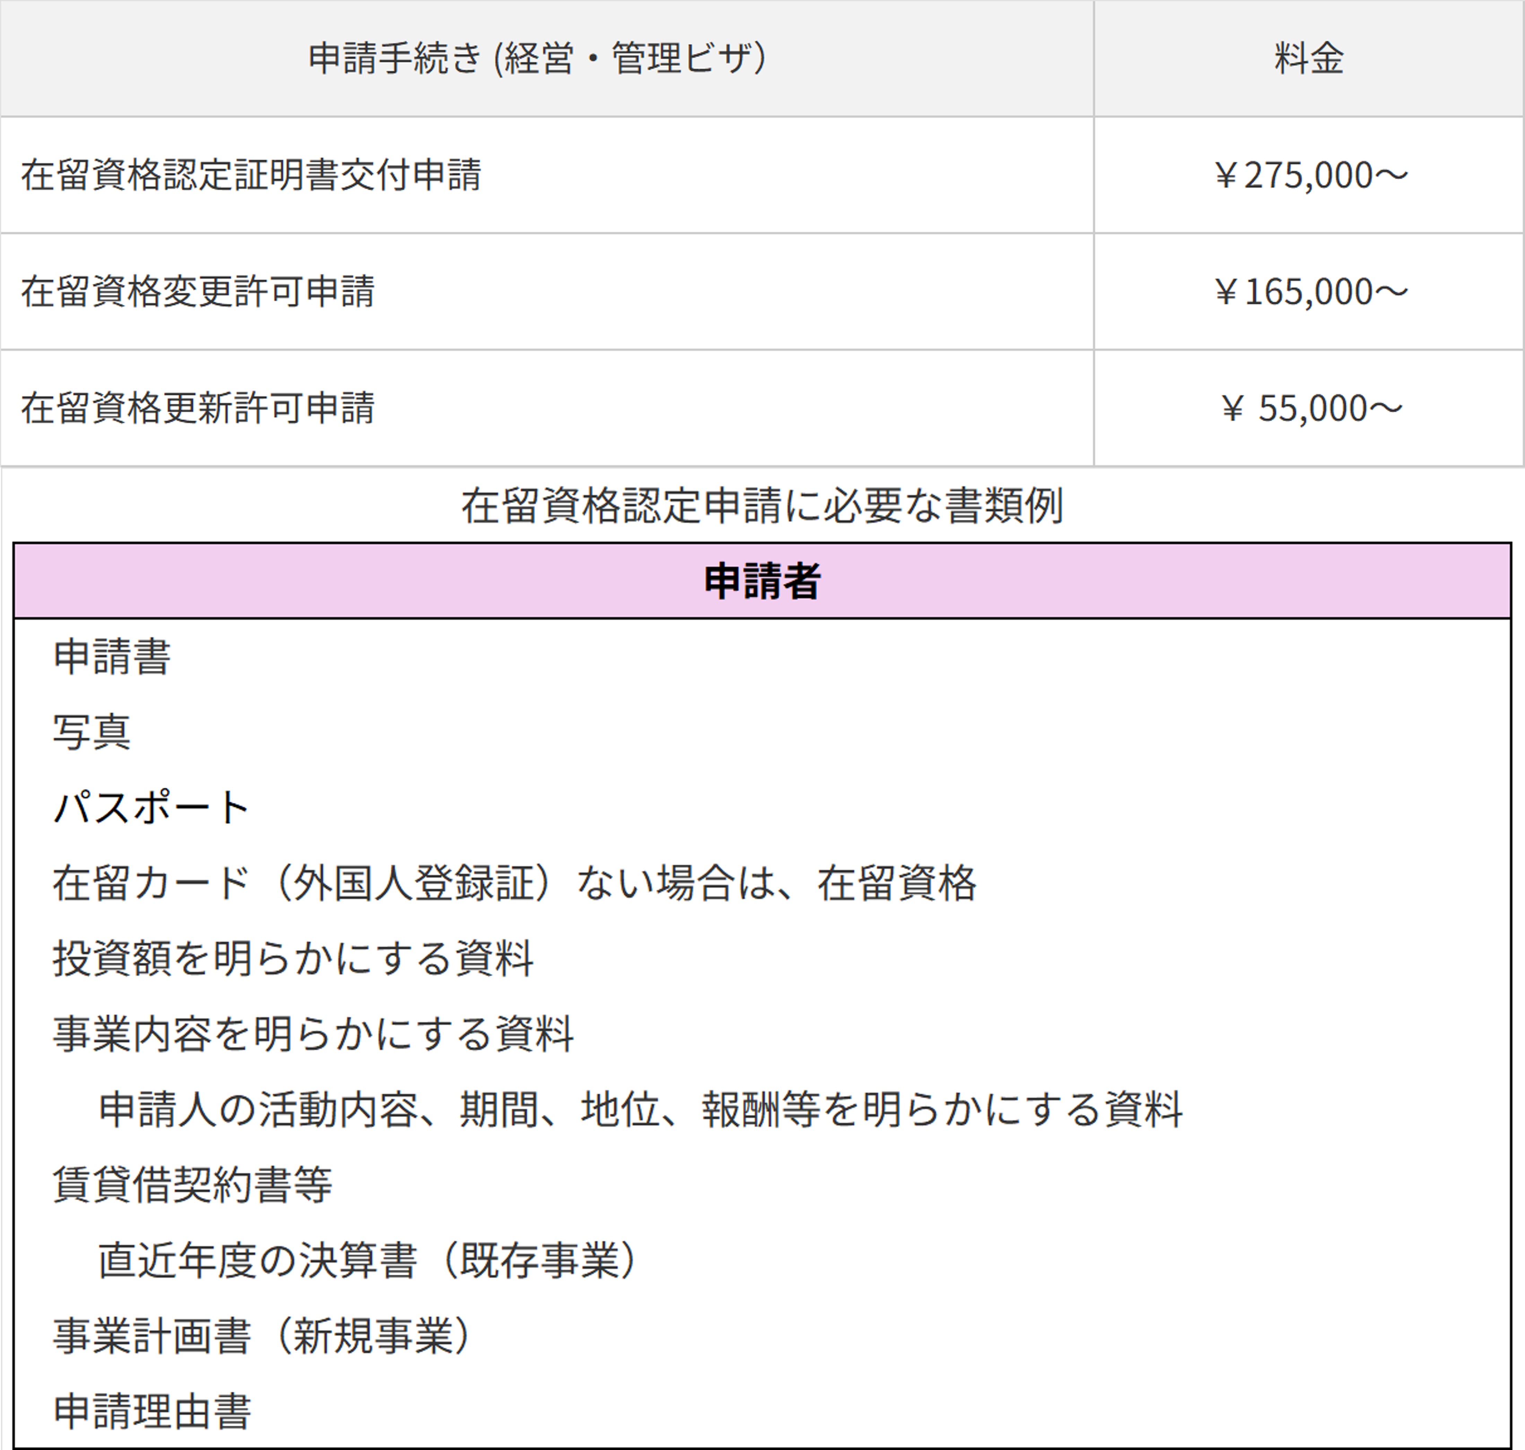
Task: Click 事業計画書（新規事業） list item
Action: pos(262,1336)
